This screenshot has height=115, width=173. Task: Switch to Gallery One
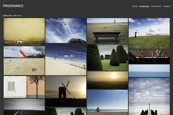(7, 16)
